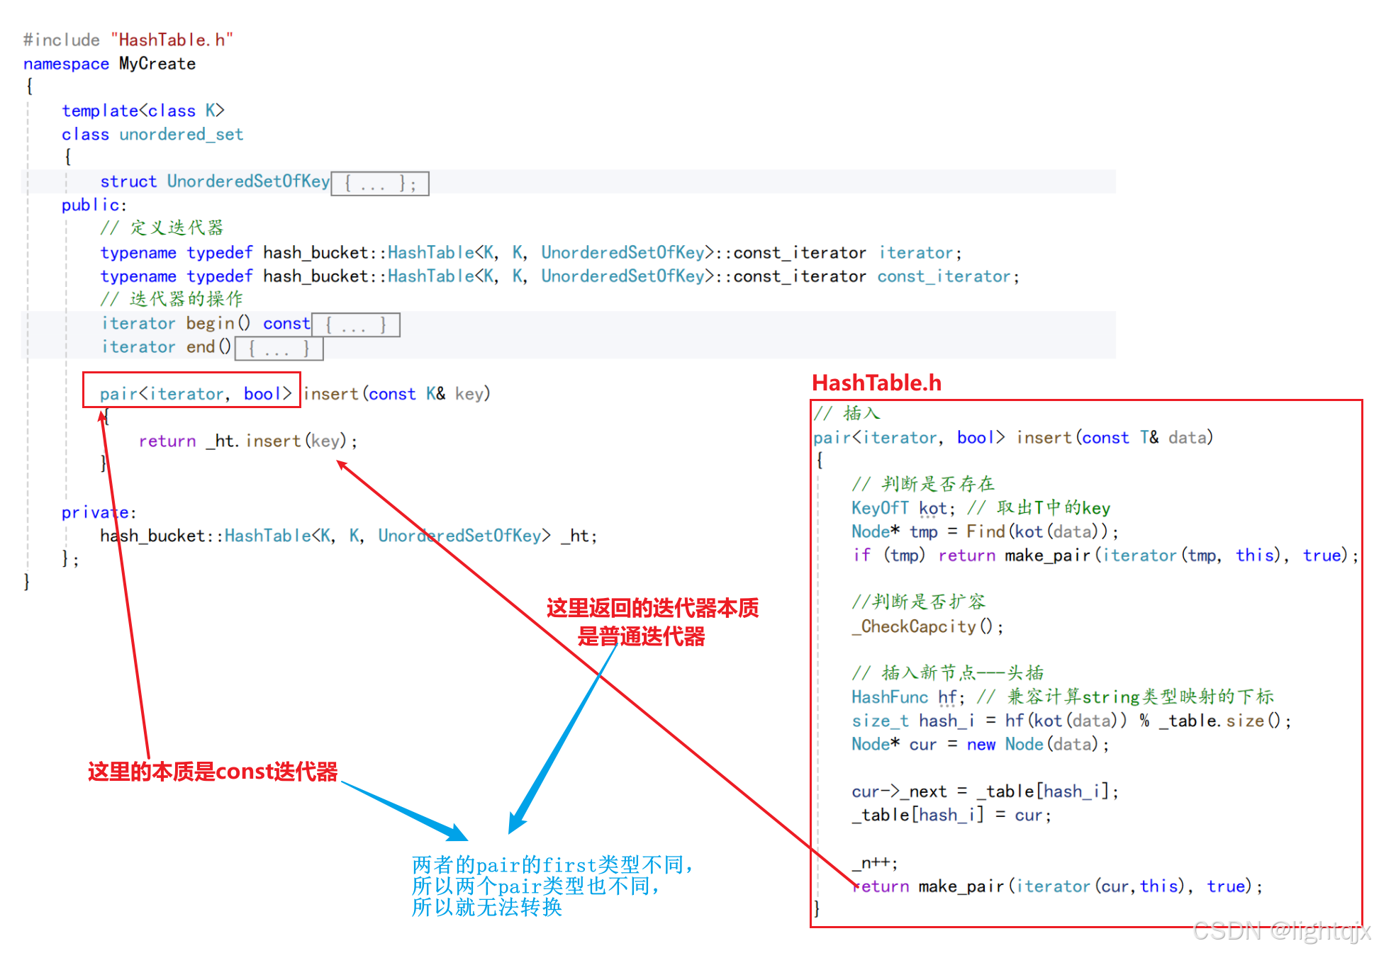The height and width of the screenshot is (953, 1374).
Task: Click the "return _ht.insert(key);" statement
Action: (247, 441)
